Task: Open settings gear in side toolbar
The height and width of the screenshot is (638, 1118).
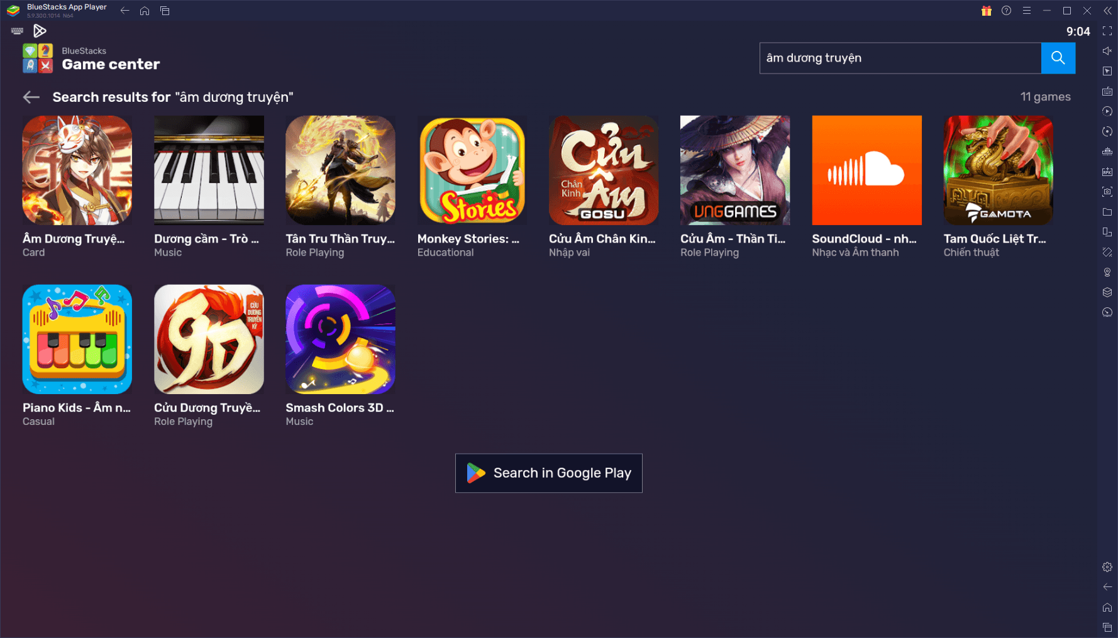Action: (1107, 567)
